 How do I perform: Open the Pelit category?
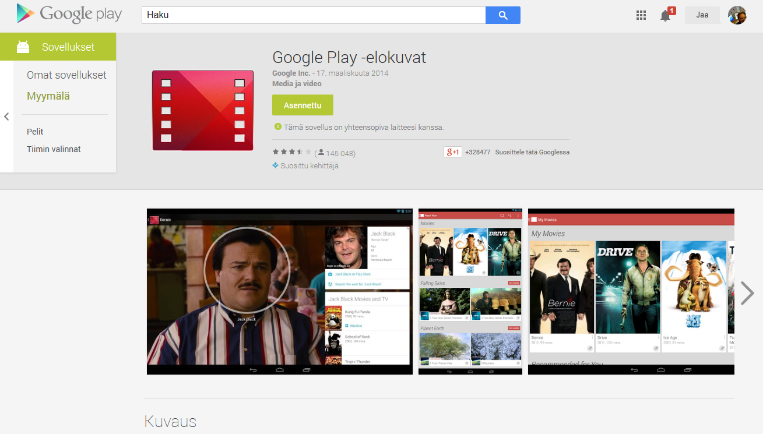[x=35, y=132]
